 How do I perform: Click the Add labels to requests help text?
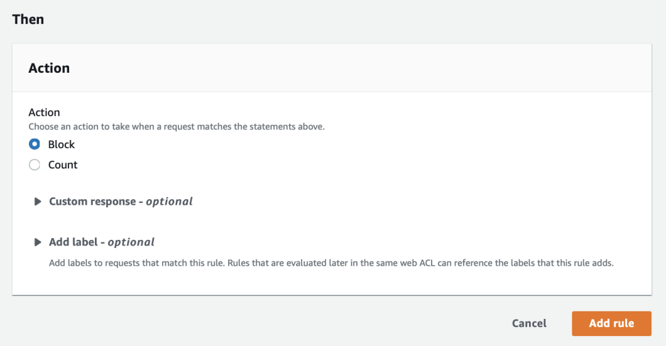point(331,263)
